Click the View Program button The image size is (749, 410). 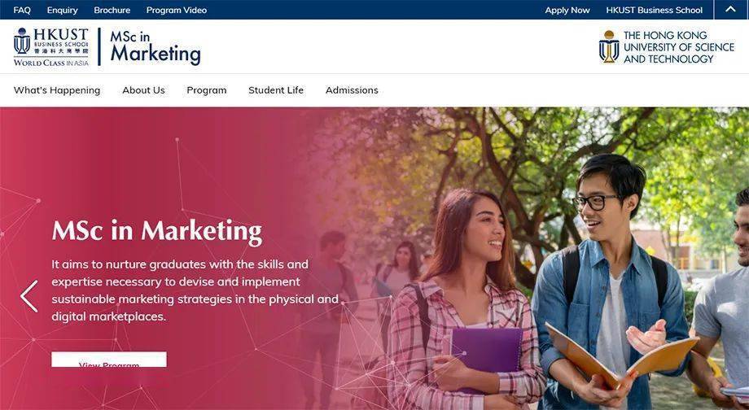[x=109, y=360]
